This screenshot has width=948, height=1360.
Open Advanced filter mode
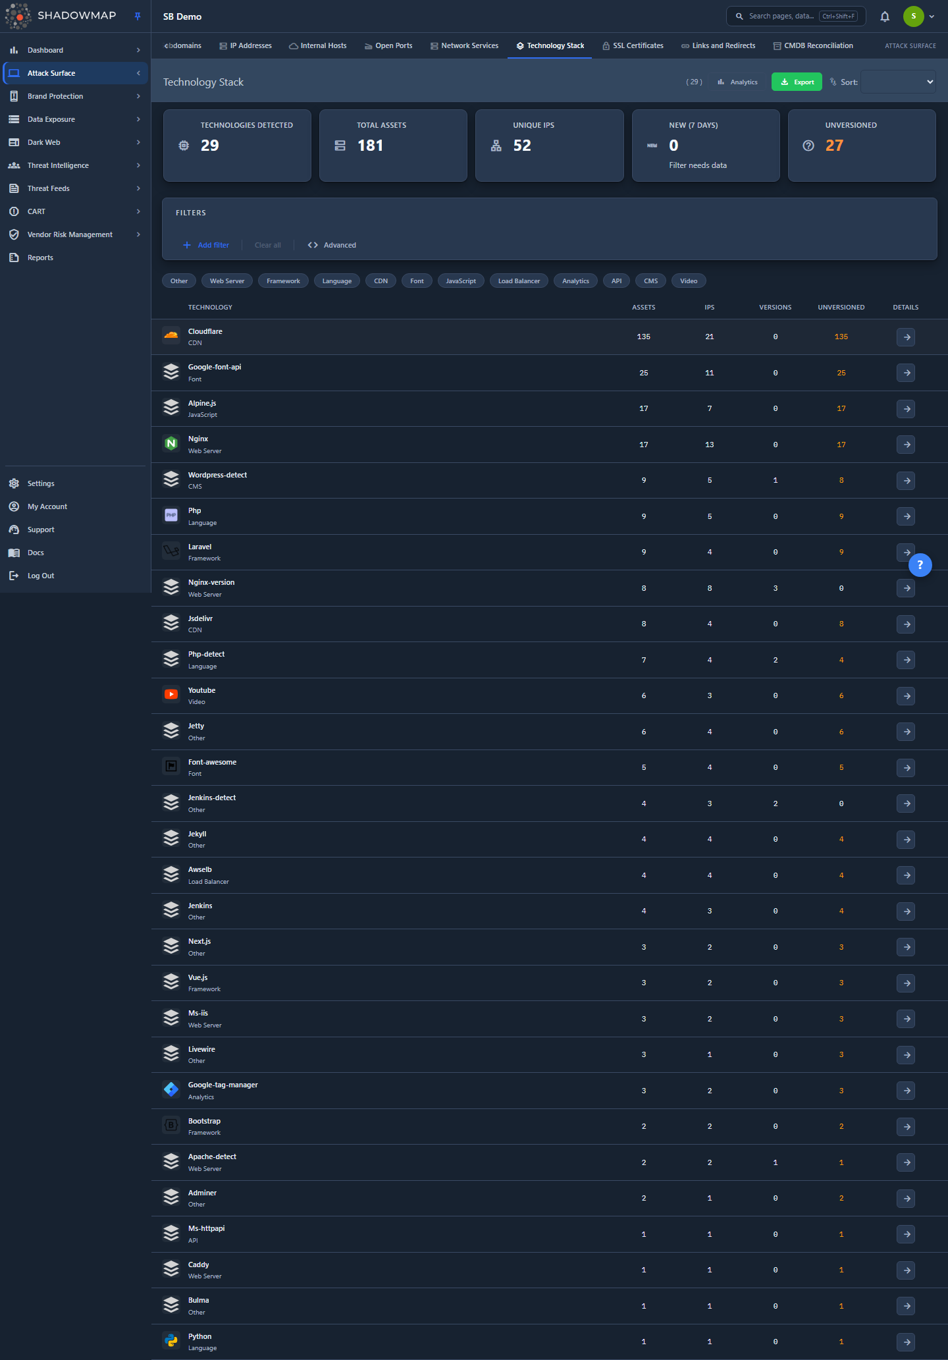pyautogui.click(x=332, y=245)
